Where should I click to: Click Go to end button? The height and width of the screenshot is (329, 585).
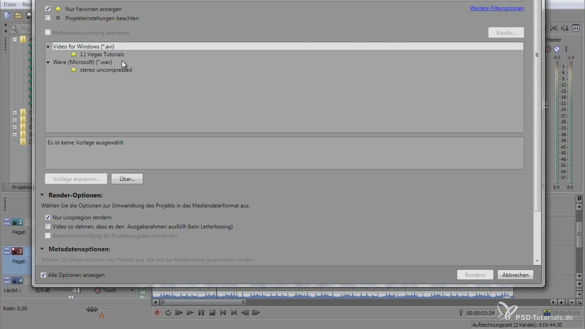234,313
